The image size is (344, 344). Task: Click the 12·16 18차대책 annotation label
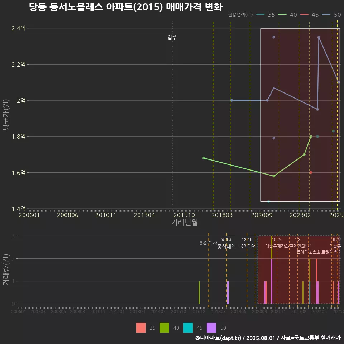(247, 243)
